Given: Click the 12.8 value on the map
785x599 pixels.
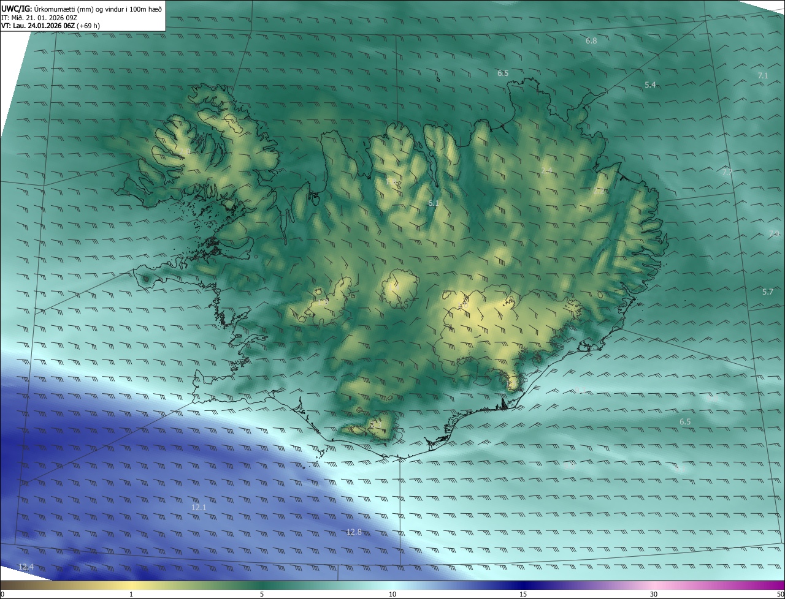Looking at the screenshot, I should 354,532.
